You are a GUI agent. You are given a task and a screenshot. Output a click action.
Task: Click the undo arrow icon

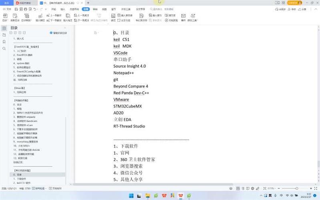[35, 9]
